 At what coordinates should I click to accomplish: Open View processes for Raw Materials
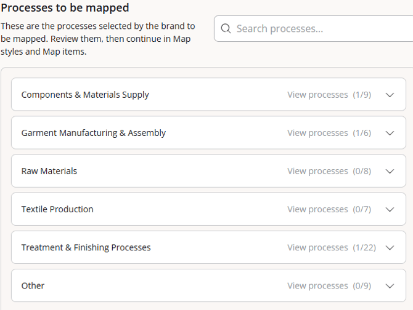coord(317,171)
